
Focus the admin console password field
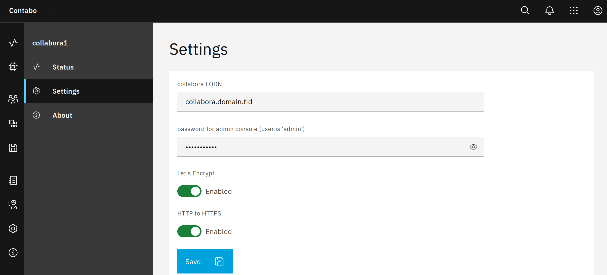pos(330,147)
